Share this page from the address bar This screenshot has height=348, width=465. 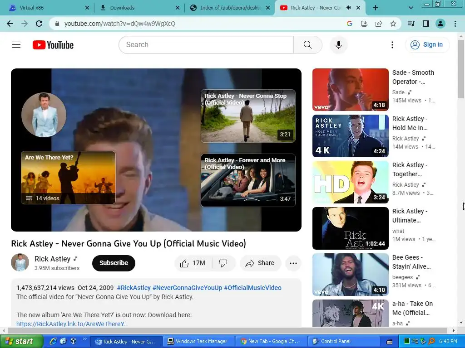pyautogui.click(x=379, y=24)
